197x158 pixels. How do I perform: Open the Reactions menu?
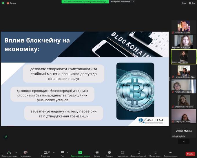coord(110,153)
